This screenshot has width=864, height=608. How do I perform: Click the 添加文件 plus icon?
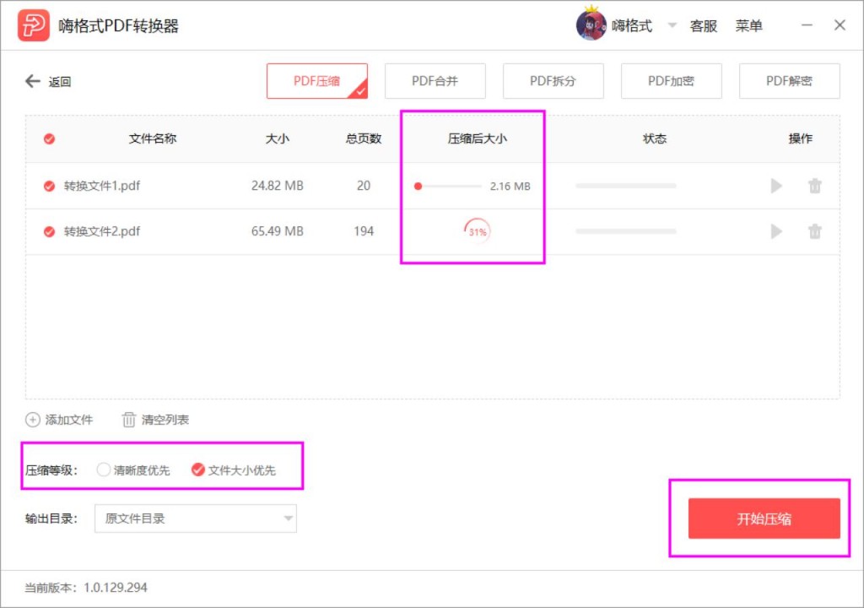tap(33, 420)
